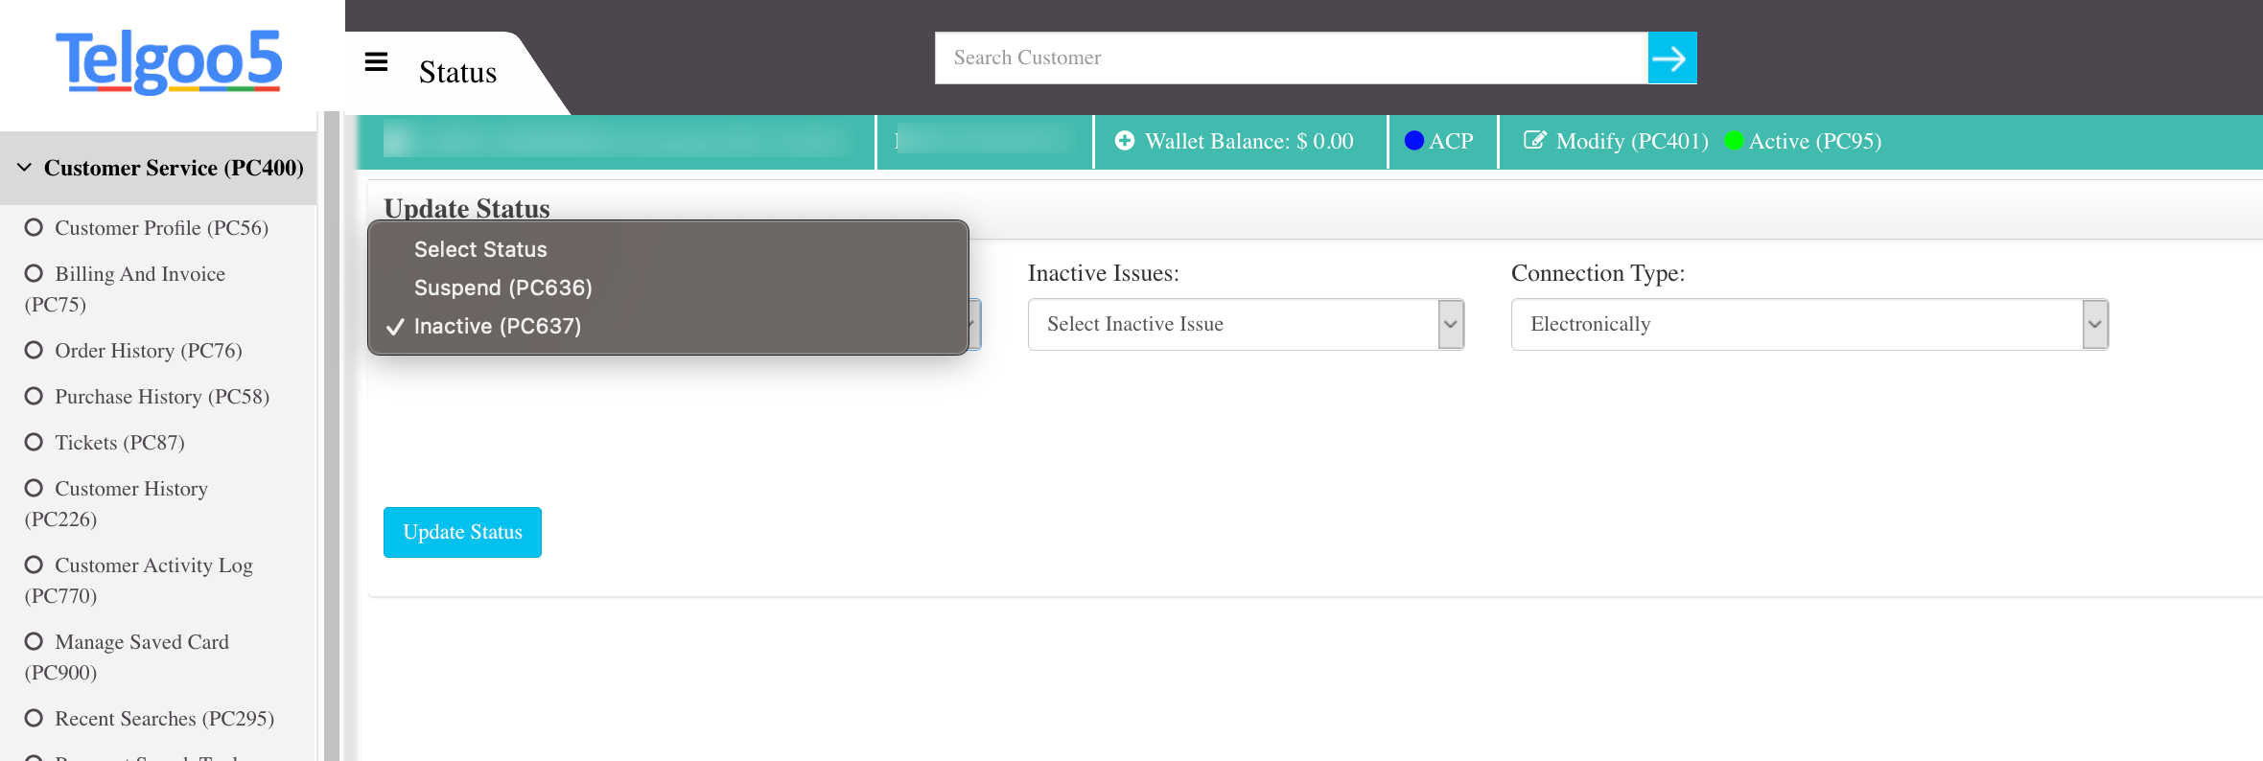Click the Customer Activity Log circle icon
Screen dimensions: 2263x761
pyautogui.click(x=35, y=565)
